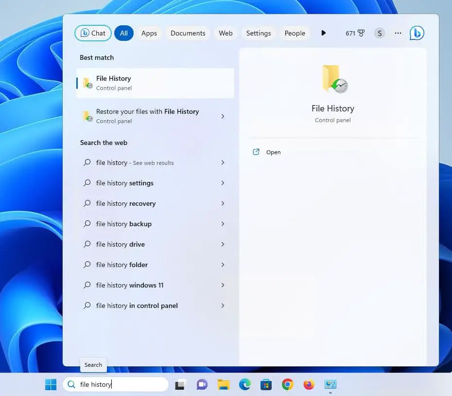Open the Chat button with Bing logo
Viewport: 452px width, 396px height.
[x=93, y=33]
